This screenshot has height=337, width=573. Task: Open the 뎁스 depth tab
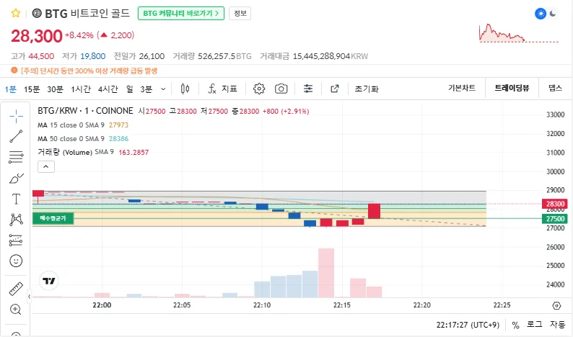[555, 89]
